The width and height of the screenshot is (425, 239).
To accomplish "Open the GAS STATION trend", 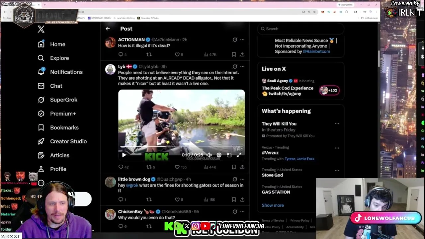I will [x=276, y=192].
